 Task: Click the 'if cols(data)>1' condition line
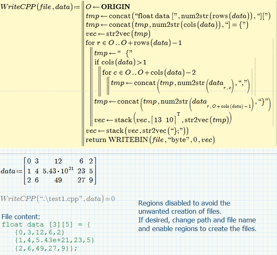click(120, 62)
